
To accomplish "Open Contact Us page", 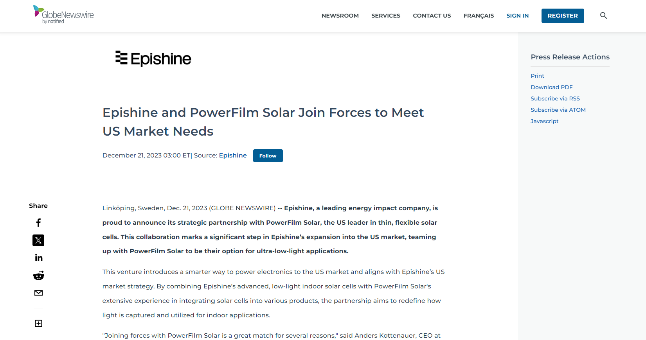I will [x=432, y=16].
